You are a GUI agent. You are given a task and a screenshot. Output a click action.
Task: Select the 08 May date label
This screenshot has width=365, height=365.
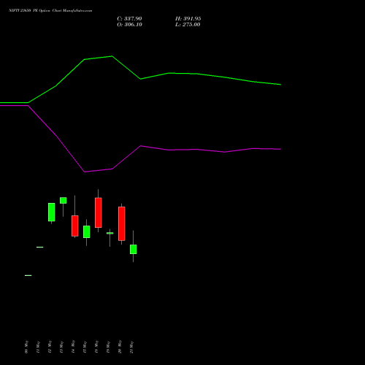click(26, 347)
